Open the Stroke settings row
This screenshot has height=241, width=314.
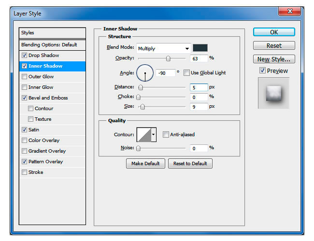(52, 172)
